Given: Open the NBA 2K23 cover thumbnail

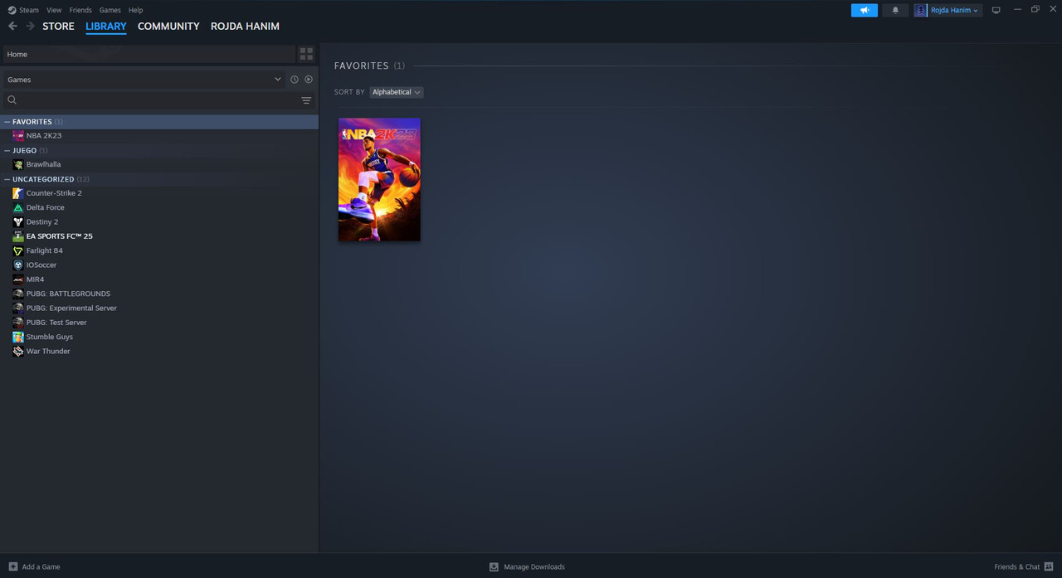Looking at the screenshot, I should coord(379,179).
